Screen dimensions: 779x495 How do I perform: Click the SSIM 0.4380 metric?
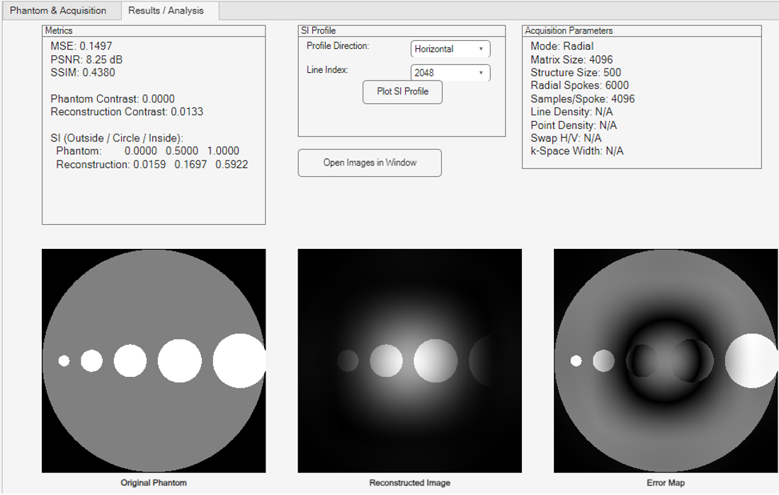[x=82, y=72]
